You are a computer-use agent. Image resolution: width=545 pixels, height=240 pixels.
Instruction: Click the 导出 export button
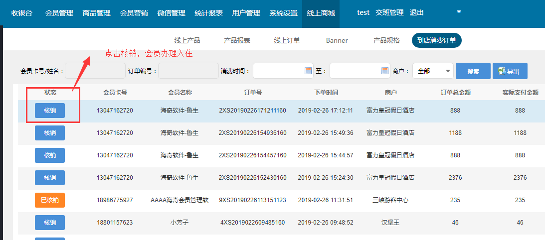coord(510,71)
